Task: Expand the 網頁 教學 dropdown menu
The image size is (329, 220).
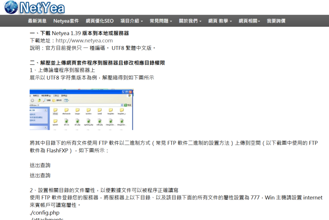Action: (x=220, y=21)
